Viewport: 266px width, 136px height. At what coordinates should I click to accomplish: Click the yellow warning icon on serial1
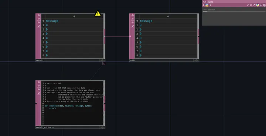pyautogui.click(x=98, y=14)
